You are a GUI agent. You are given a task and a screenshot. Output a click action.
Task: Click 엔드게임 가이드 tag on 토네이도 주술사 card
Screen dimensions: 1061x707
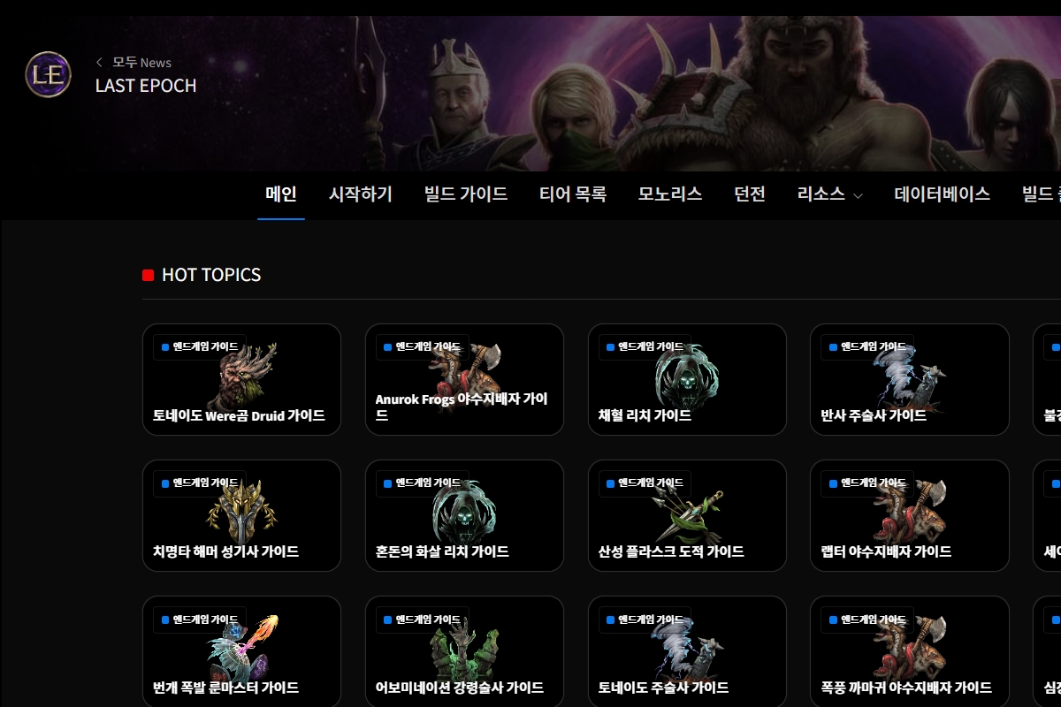click(645, 620)
